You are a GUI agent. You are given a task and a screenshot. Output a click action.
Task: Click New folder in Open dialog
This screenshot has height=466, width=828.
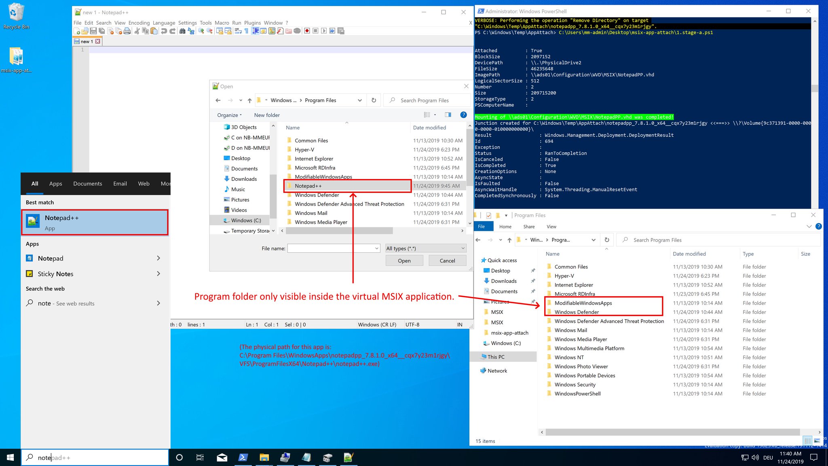pyautogui.click(x=267, y=115)
